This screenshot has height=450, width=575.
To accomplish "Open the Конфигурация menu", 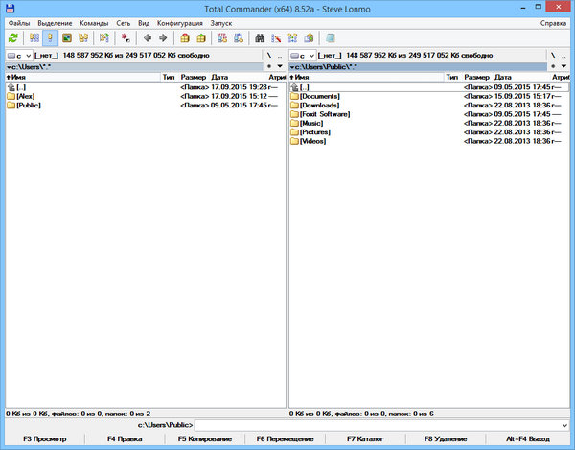I will pyautogui.click(x=179, y=22).
